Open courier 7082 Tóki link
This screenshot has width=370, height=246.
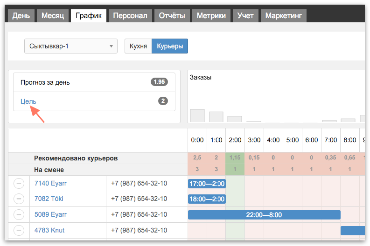(x=49, y=199)
